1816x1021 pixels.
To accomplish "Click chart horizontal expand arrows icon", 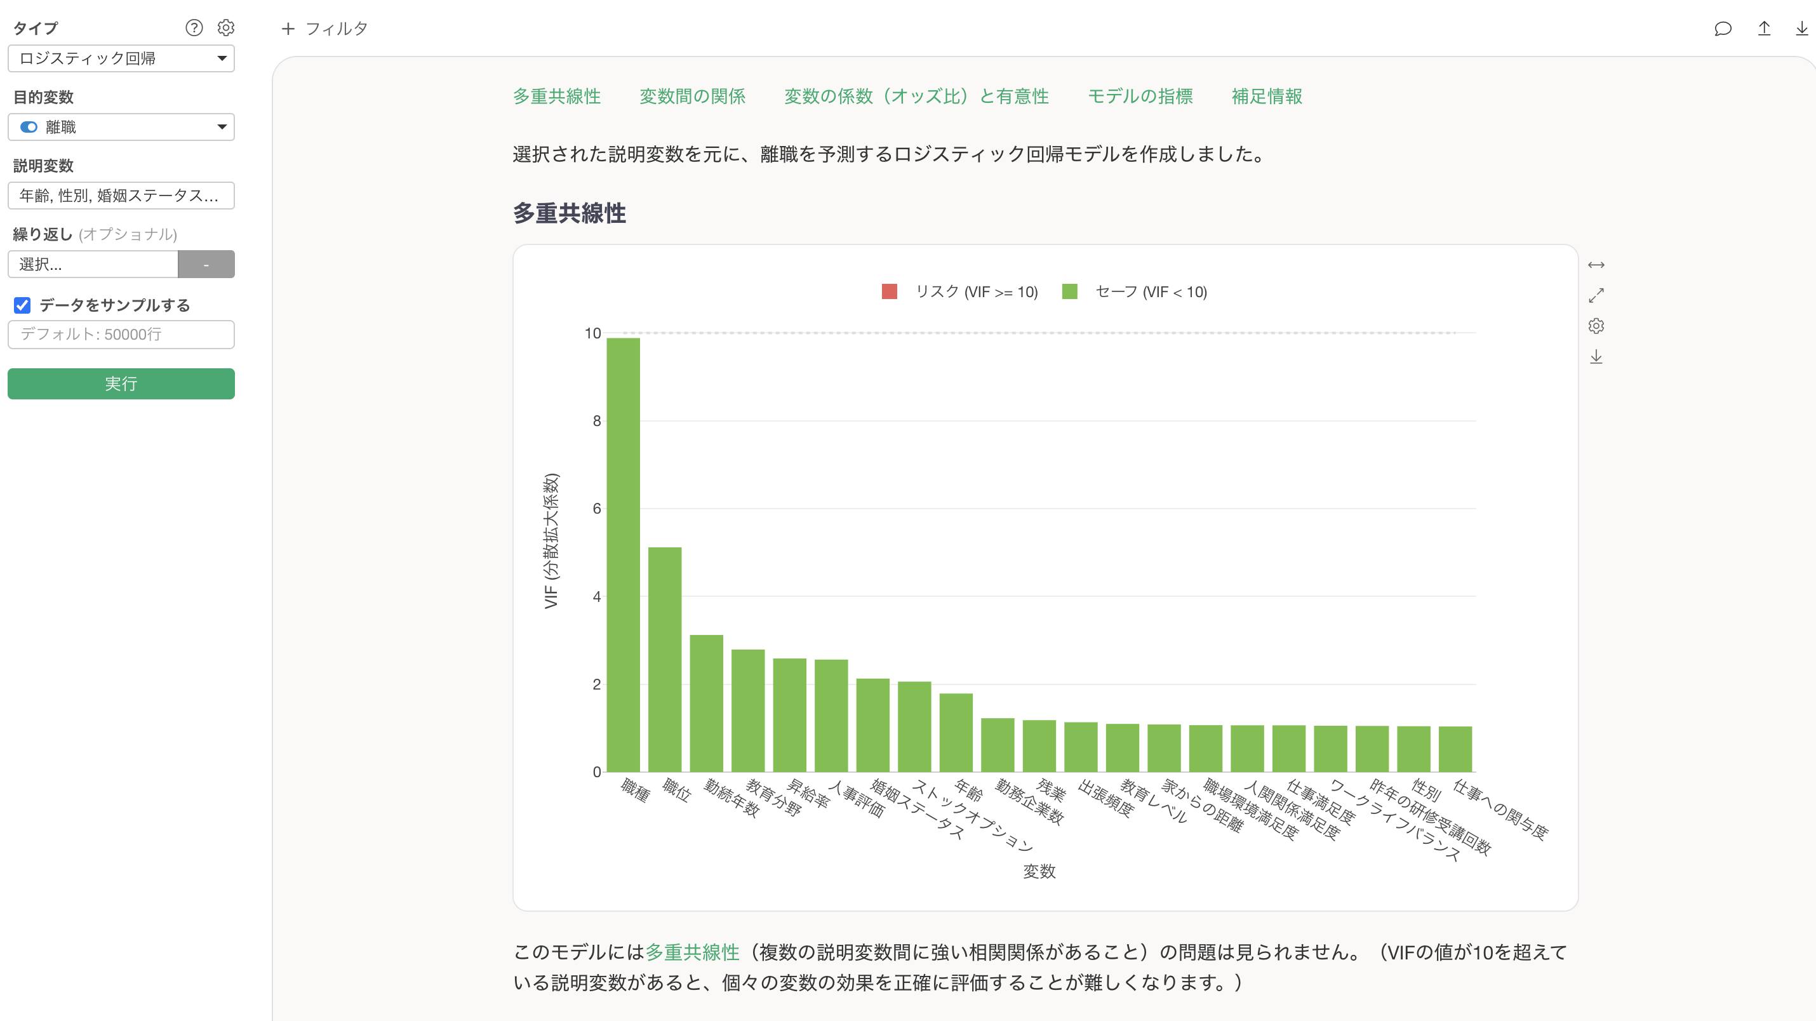I will click(1596, 265).
